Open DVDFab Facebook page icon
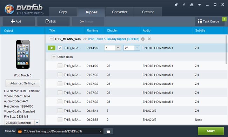Viewport: 228px width, 137px height. click(184, 5)
